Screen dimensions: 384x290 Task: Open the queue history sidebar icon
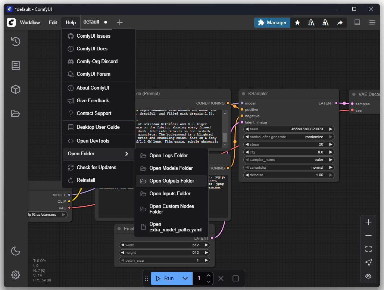15,41
